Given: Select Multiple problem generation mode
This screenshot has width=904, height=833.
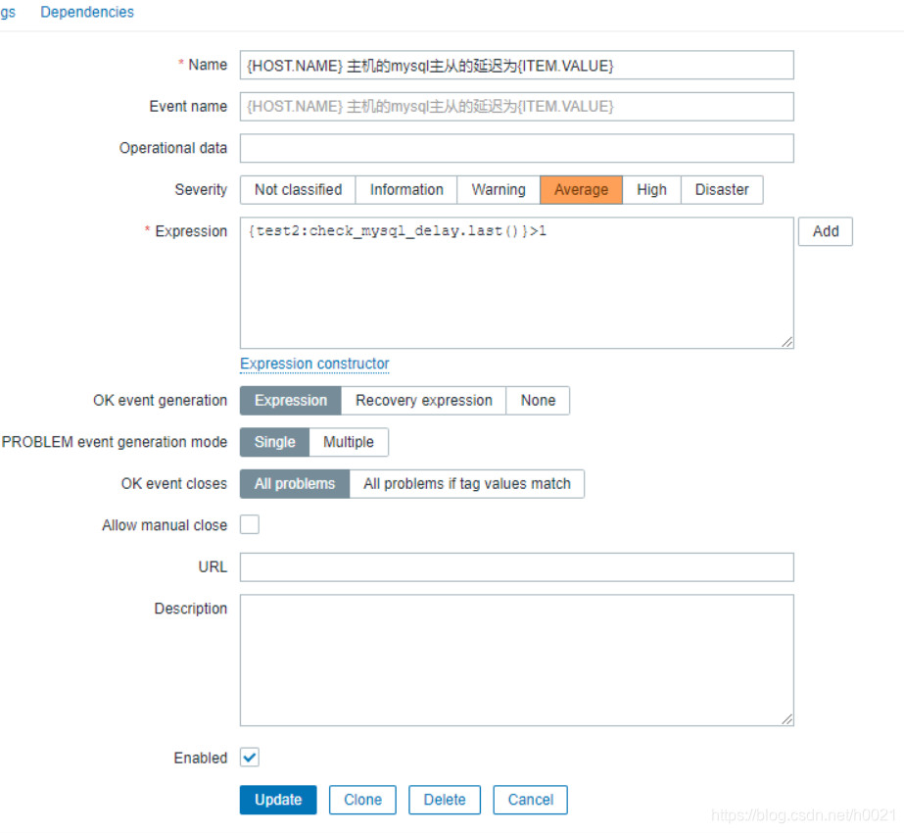Looking at the screenshot, I should [349, 442].
